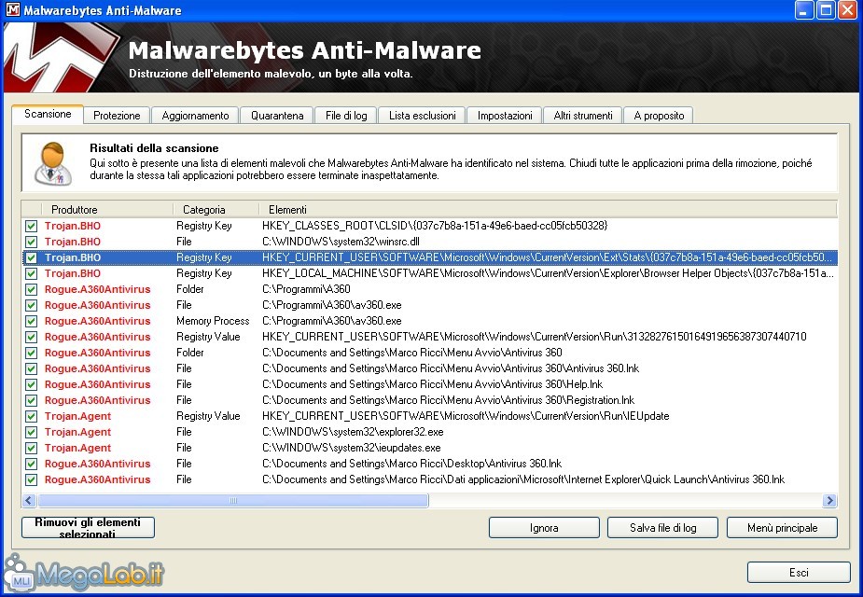
Task: Open the Lista esclusioni tab
Action: [422, 116]
